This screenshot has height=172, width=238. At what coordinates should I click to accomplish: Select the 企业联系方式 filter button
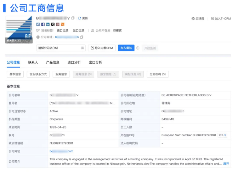click(x=38, y=74)
